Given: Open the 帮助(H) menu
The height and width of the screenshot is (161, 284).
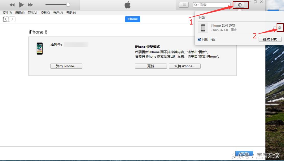Looking at the screenshot, I should 71,13.
